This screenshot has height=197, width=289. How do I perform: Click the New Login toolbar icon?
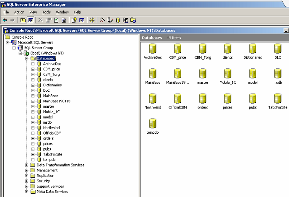(x=125, y=20)
